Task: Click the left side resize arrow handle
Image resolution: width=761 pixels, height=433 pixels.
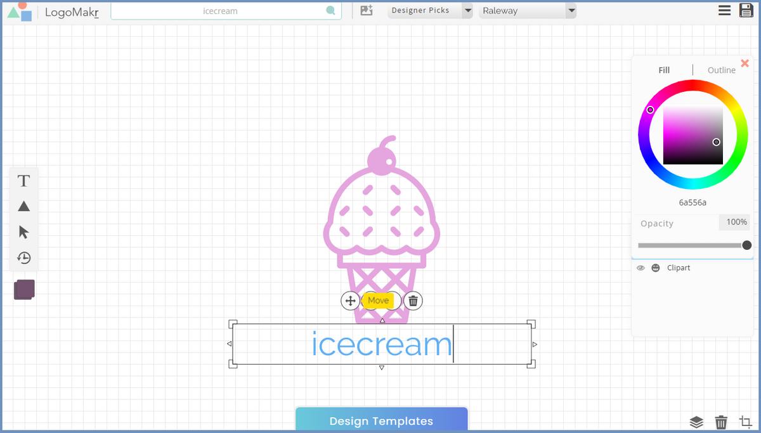Action: pos(230,344)
